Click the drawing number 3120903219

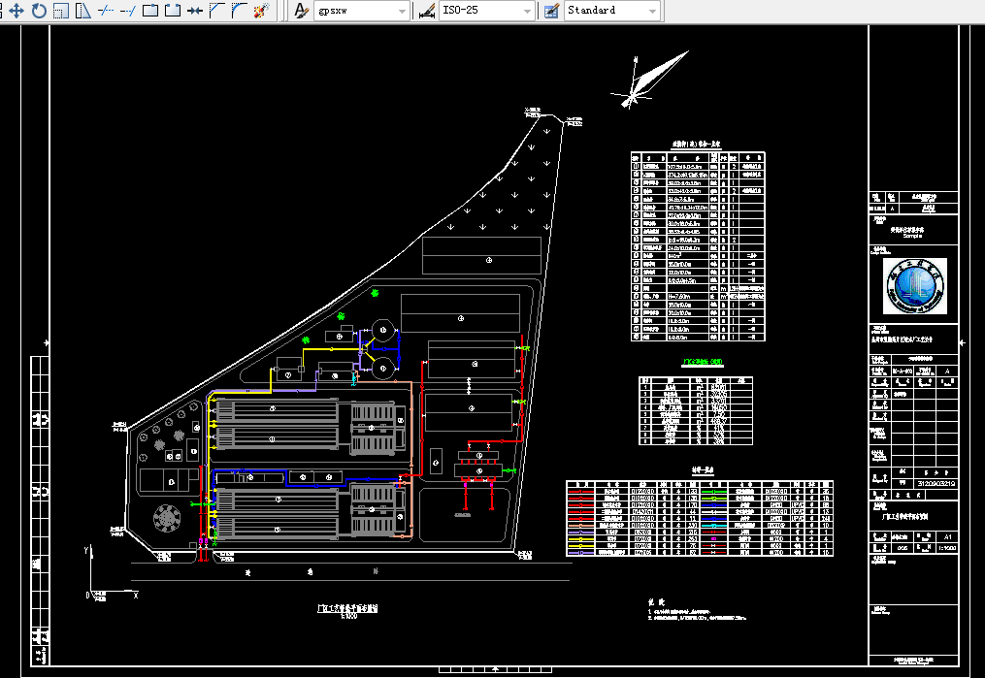tap(936, 483)
